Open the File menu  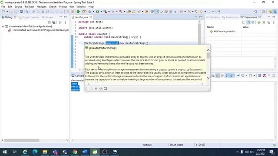3,7
